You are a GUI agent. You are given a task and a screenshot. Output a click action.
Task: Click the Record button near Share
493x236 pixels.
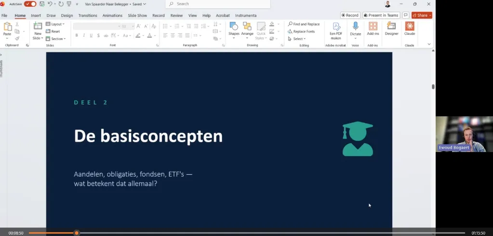click(x=350, y=15)
